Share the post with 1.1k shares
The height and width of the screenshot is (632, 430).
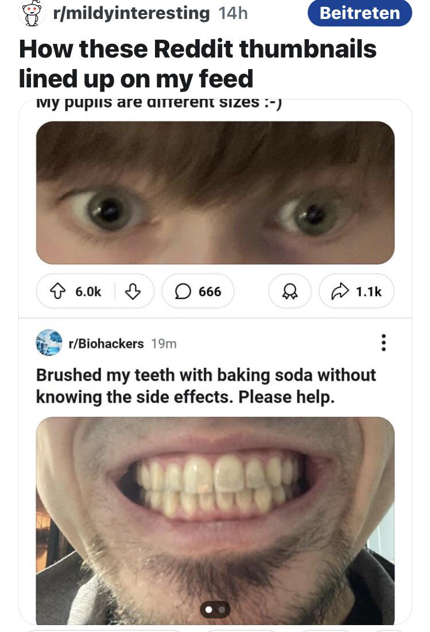(x=357, y=292)
